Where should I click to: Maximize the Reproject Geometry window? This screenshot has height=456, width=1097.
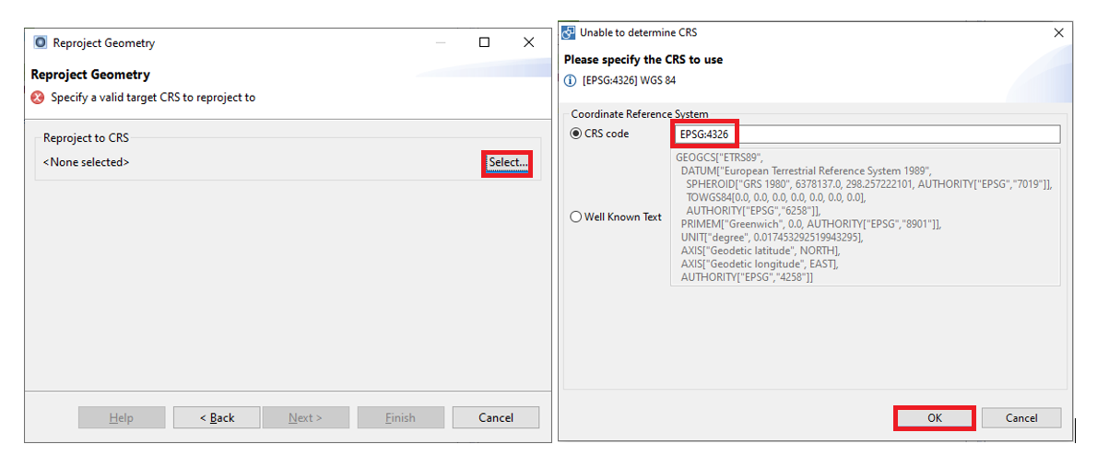coord(484,42)
